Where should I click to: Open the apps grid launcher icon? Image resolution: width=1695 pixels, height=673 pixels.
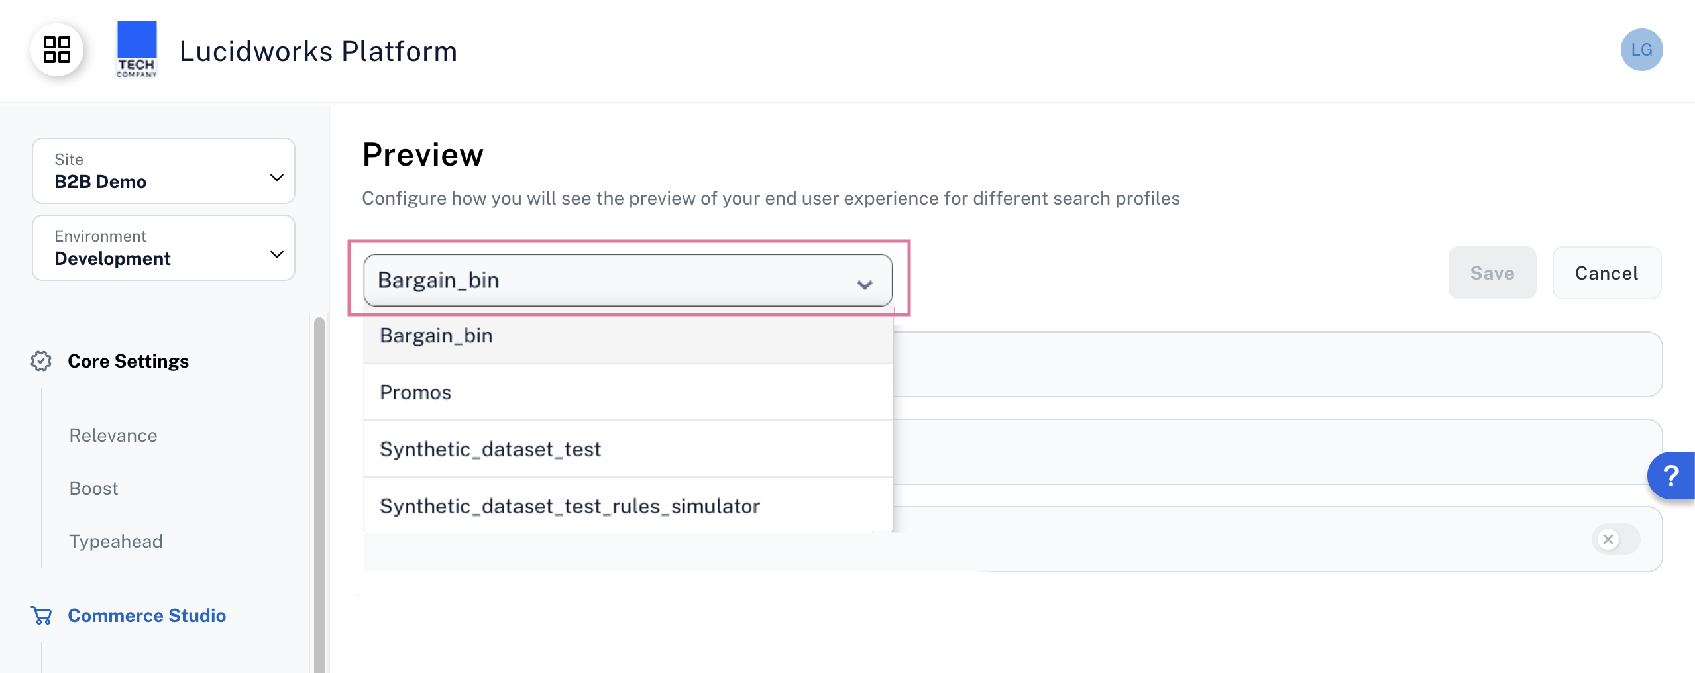tap(57, 50)
